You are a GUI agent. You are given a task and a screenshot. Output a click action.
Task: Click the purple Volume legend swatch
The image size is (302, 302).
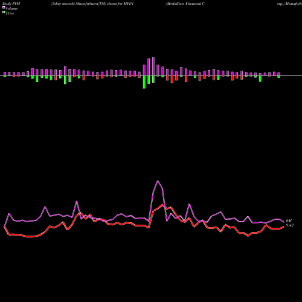pyautogui.click(x=4, y=7)
